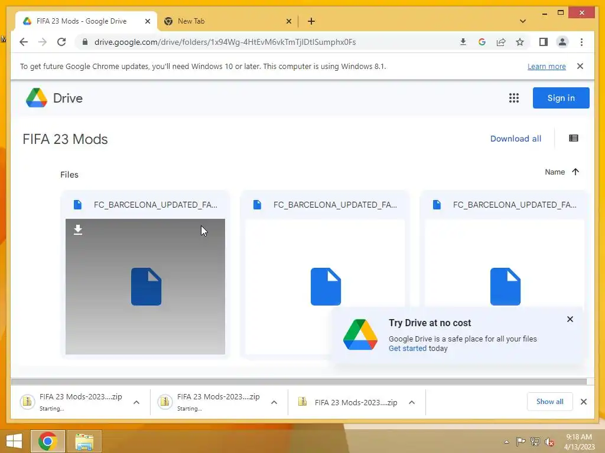
Task: Reload the Google Drive page
Action: [x=61, y=42]
